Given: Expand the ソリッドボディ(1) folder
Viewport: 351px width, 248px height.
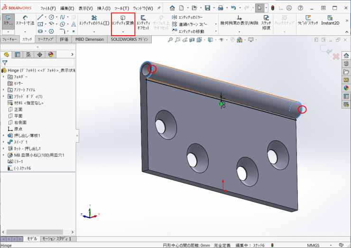Looking at the screenshot, I should click(x=4, y=96).
